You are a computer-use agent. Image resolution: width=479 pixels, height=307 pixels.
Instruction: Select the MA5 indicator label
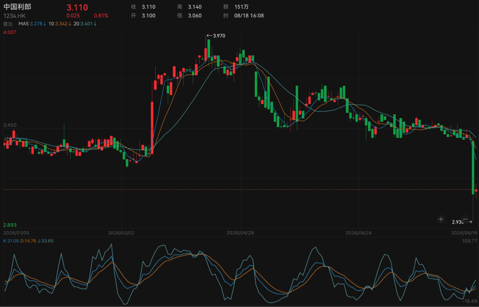coord(24,24)
